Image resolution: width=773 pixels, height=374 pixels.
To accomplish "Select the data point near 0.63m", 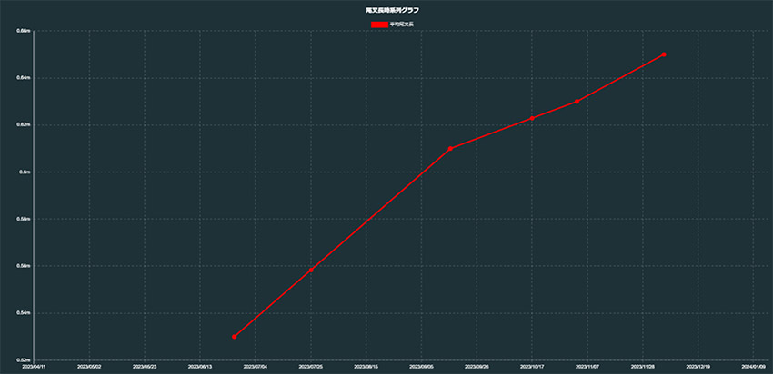I will 577,102.
